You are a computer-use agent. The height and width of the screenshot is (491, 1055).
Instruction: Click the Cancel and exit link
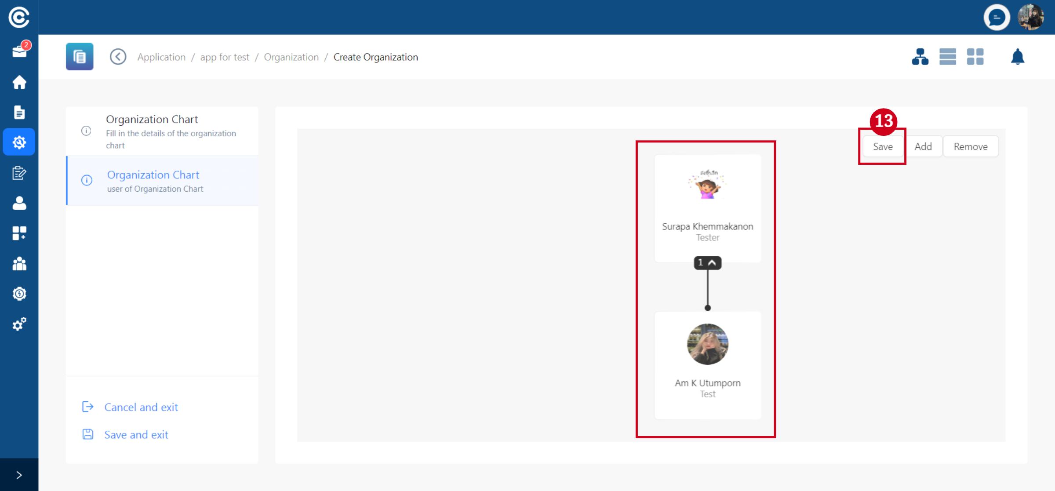click(x=141, y=407)
